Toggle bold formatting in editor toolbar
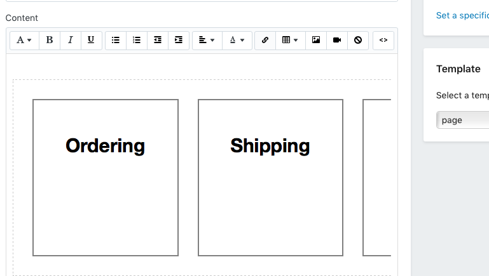489x276 pixels. click(x=50, y=40)
